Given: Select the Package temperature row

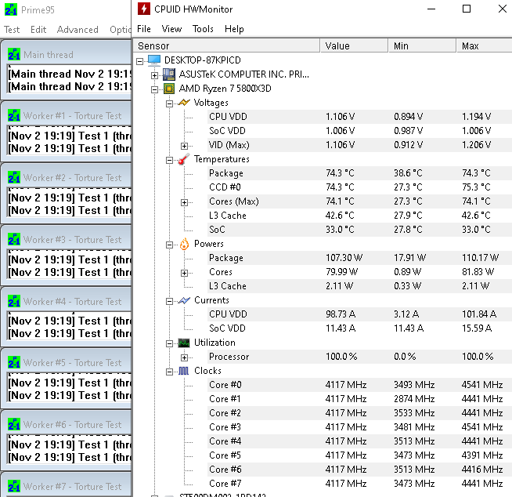Looking at the screenshot, I should pyautogui.click(x=359, y=173).
